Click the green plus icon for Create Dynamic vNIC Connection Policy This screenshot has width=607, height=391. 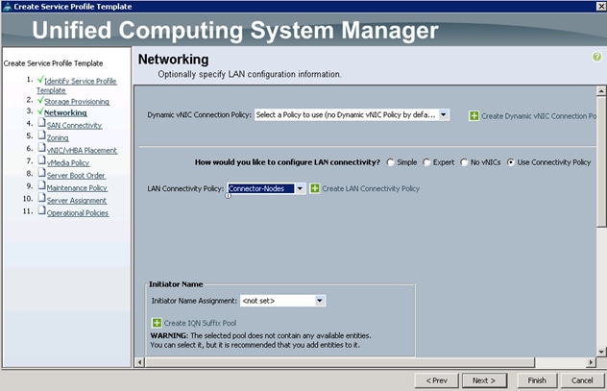(x=473, y=115)
